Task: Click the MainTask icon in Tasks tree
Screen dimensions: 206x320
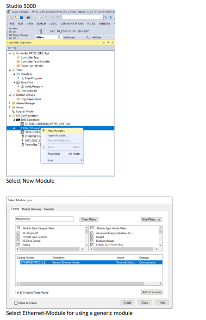Action: pos(18,74)
